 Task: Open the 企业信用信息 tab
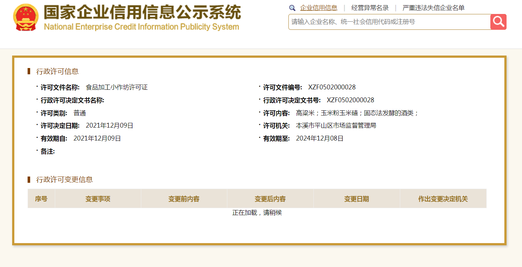319,8
